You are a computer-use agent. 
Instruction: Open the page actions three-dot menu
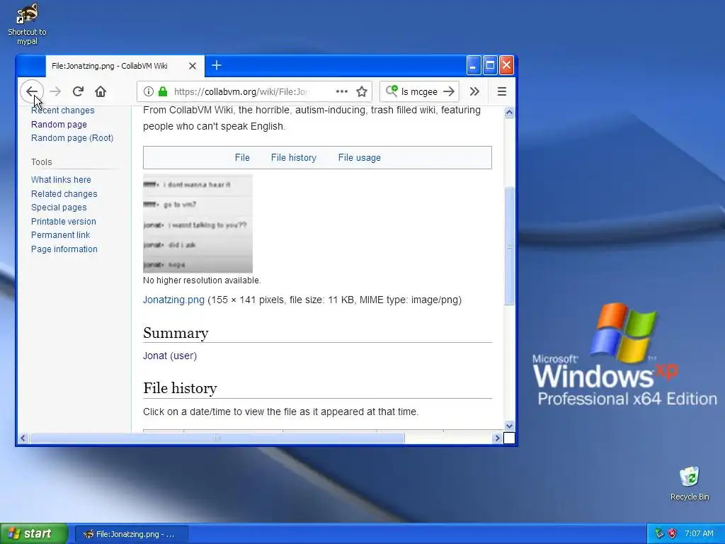pos(342,91)
